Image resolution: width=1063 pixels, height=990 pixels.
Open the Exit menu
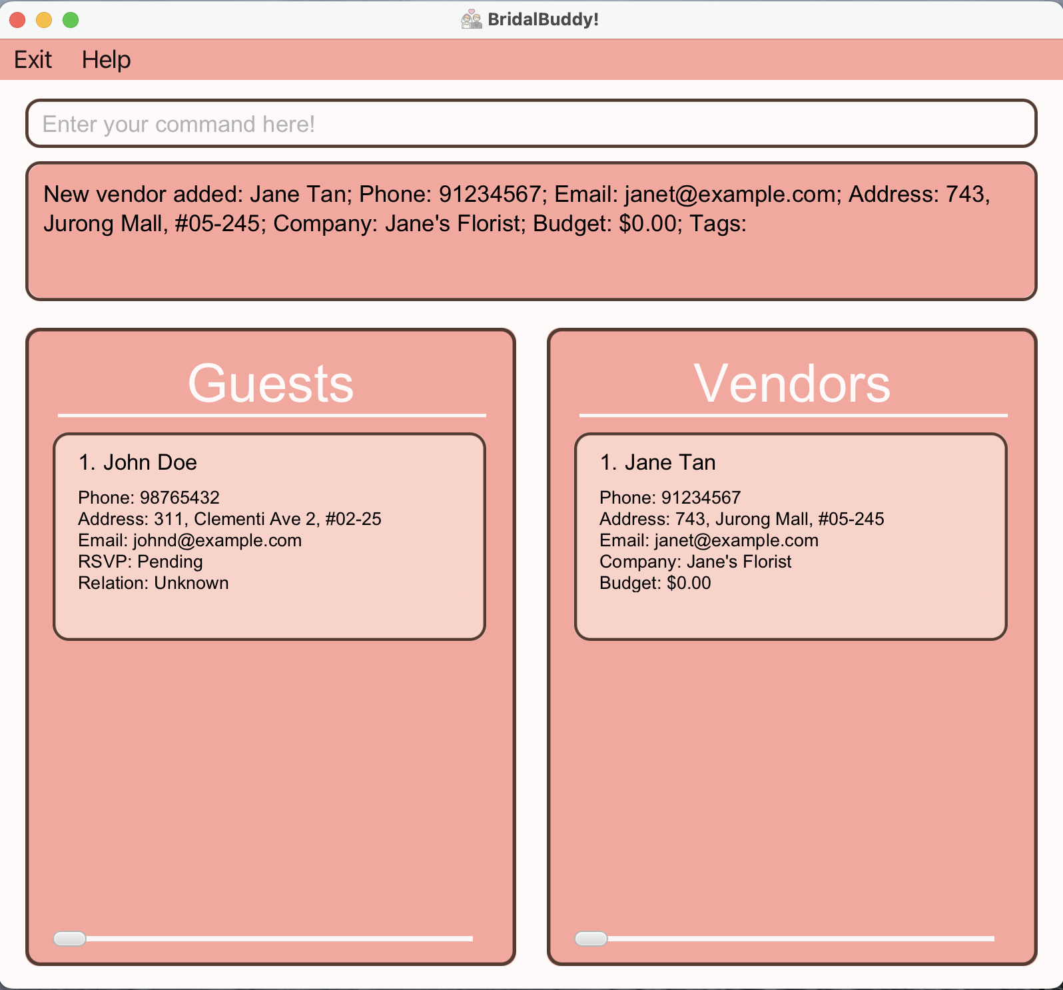33,60
